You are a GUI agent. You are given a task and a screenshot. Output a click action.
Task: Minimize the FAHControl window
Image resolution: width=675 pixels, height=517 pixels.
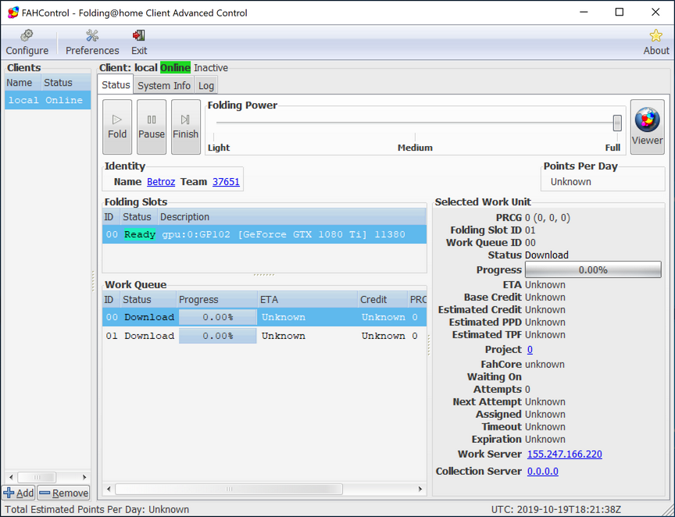[x=584, y=12]
